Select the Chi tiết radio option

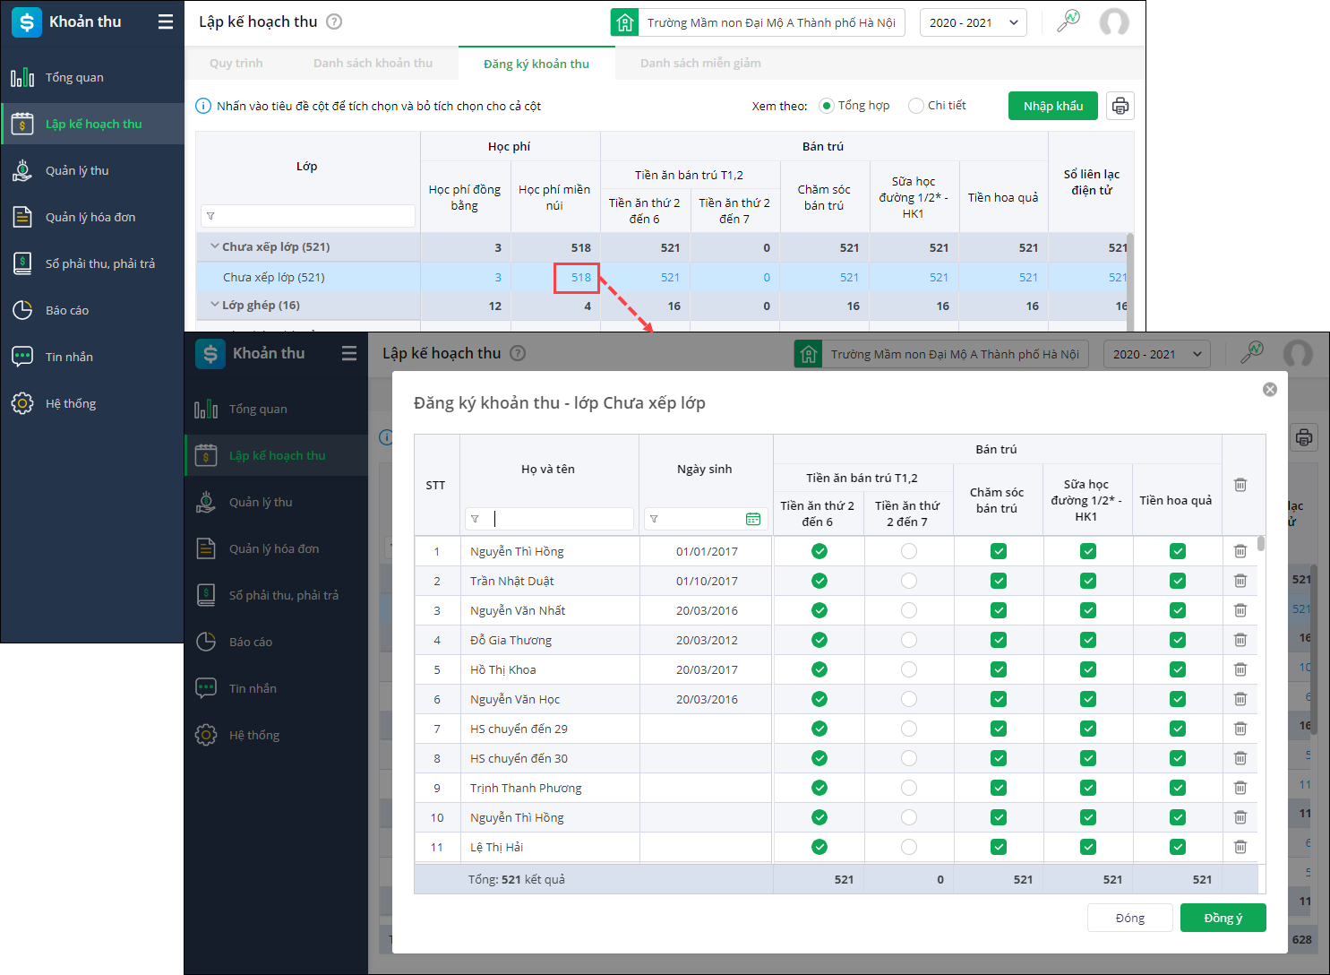915,106
